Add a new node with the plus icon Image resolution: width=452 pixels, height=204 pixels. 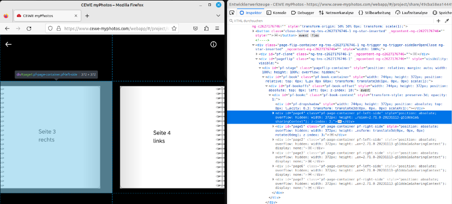coord(438,21)
